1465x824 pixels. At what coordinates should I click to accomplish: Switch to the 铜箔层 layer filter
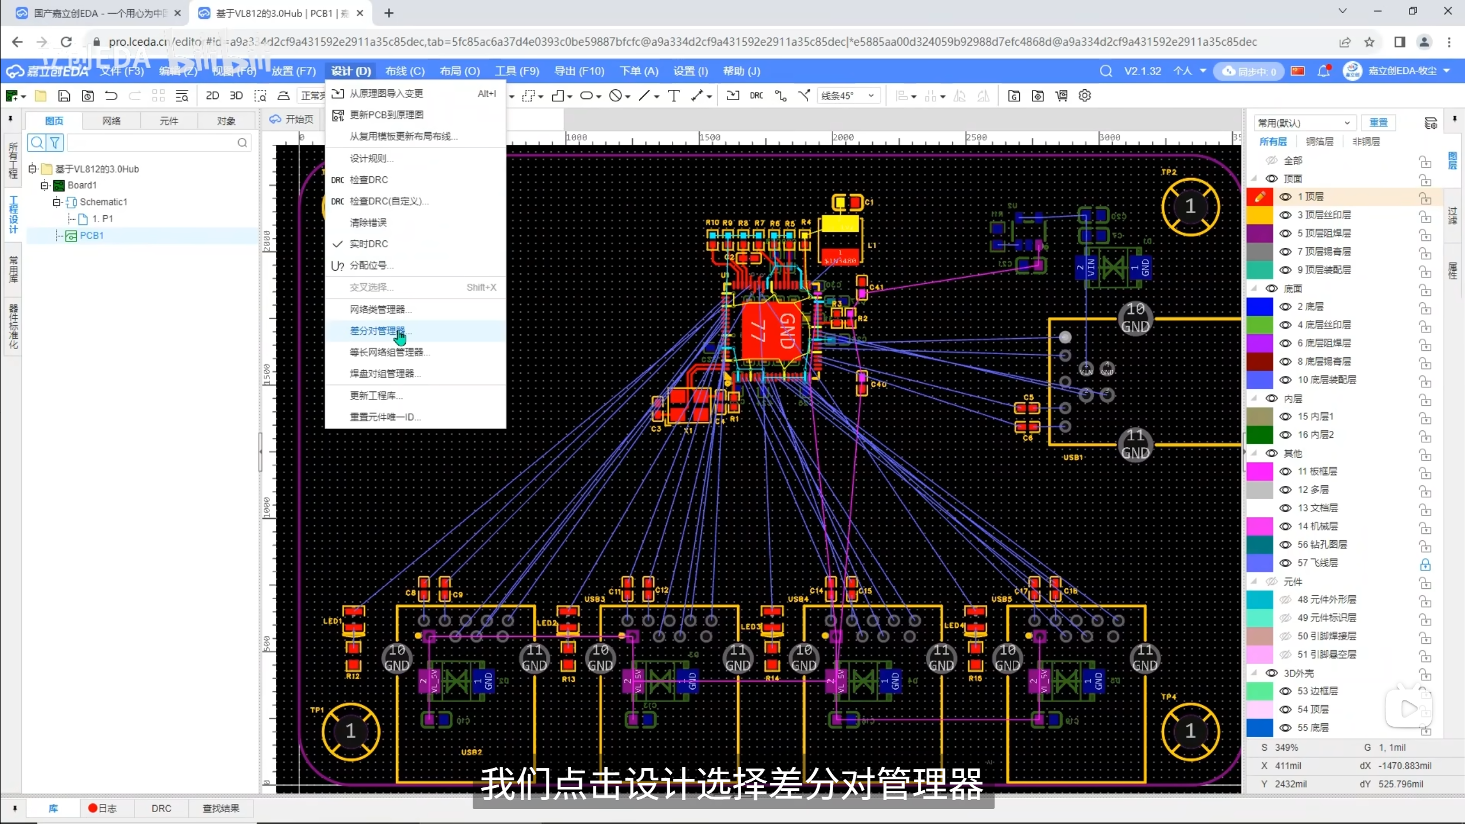(x=1319, y=141)
